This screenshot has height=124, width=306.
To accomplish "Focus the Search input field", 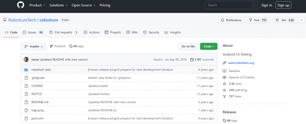I will (231, 5).
